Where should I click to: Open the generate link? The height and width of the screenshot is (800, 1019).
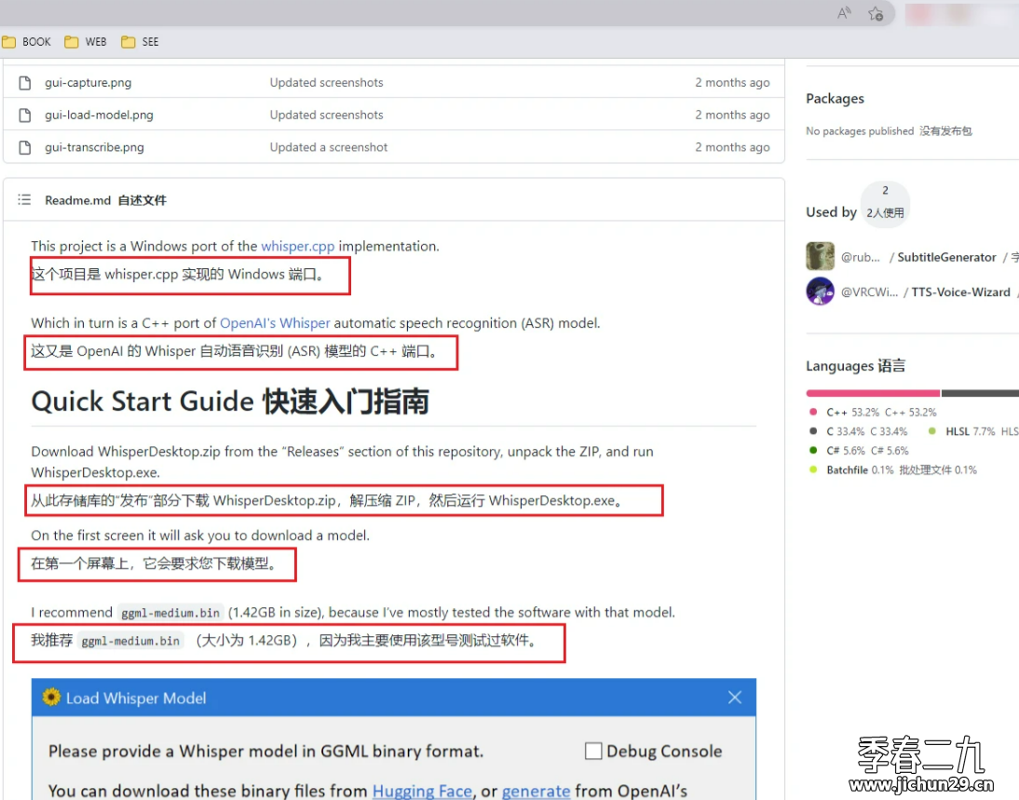point(537,791)
